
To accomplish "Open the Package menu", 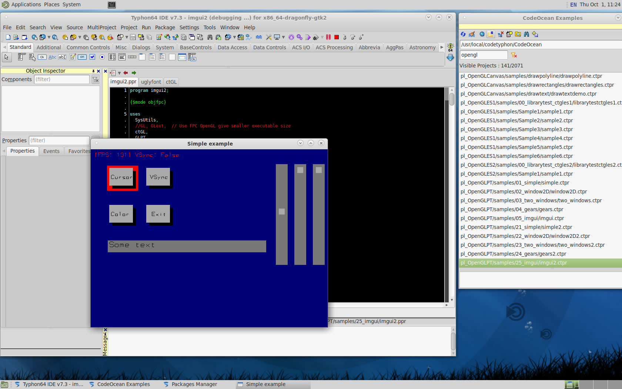I will (165, 27).
